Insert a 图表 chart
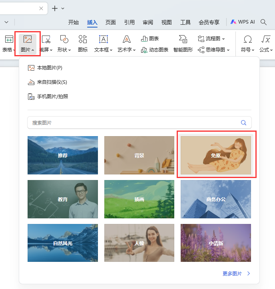Viewport: 275px width, 289px height. point(150,39)
